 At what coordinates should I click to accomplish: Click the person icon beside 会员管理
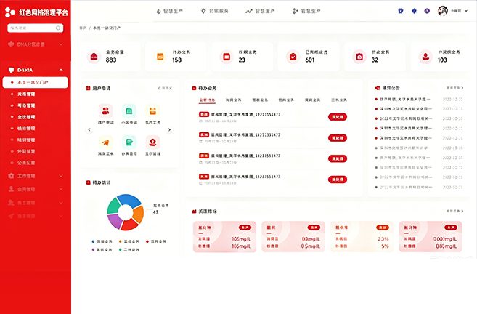(11, 189)
